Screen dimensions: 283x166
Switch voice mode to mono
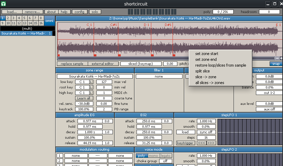coord(154,155)
